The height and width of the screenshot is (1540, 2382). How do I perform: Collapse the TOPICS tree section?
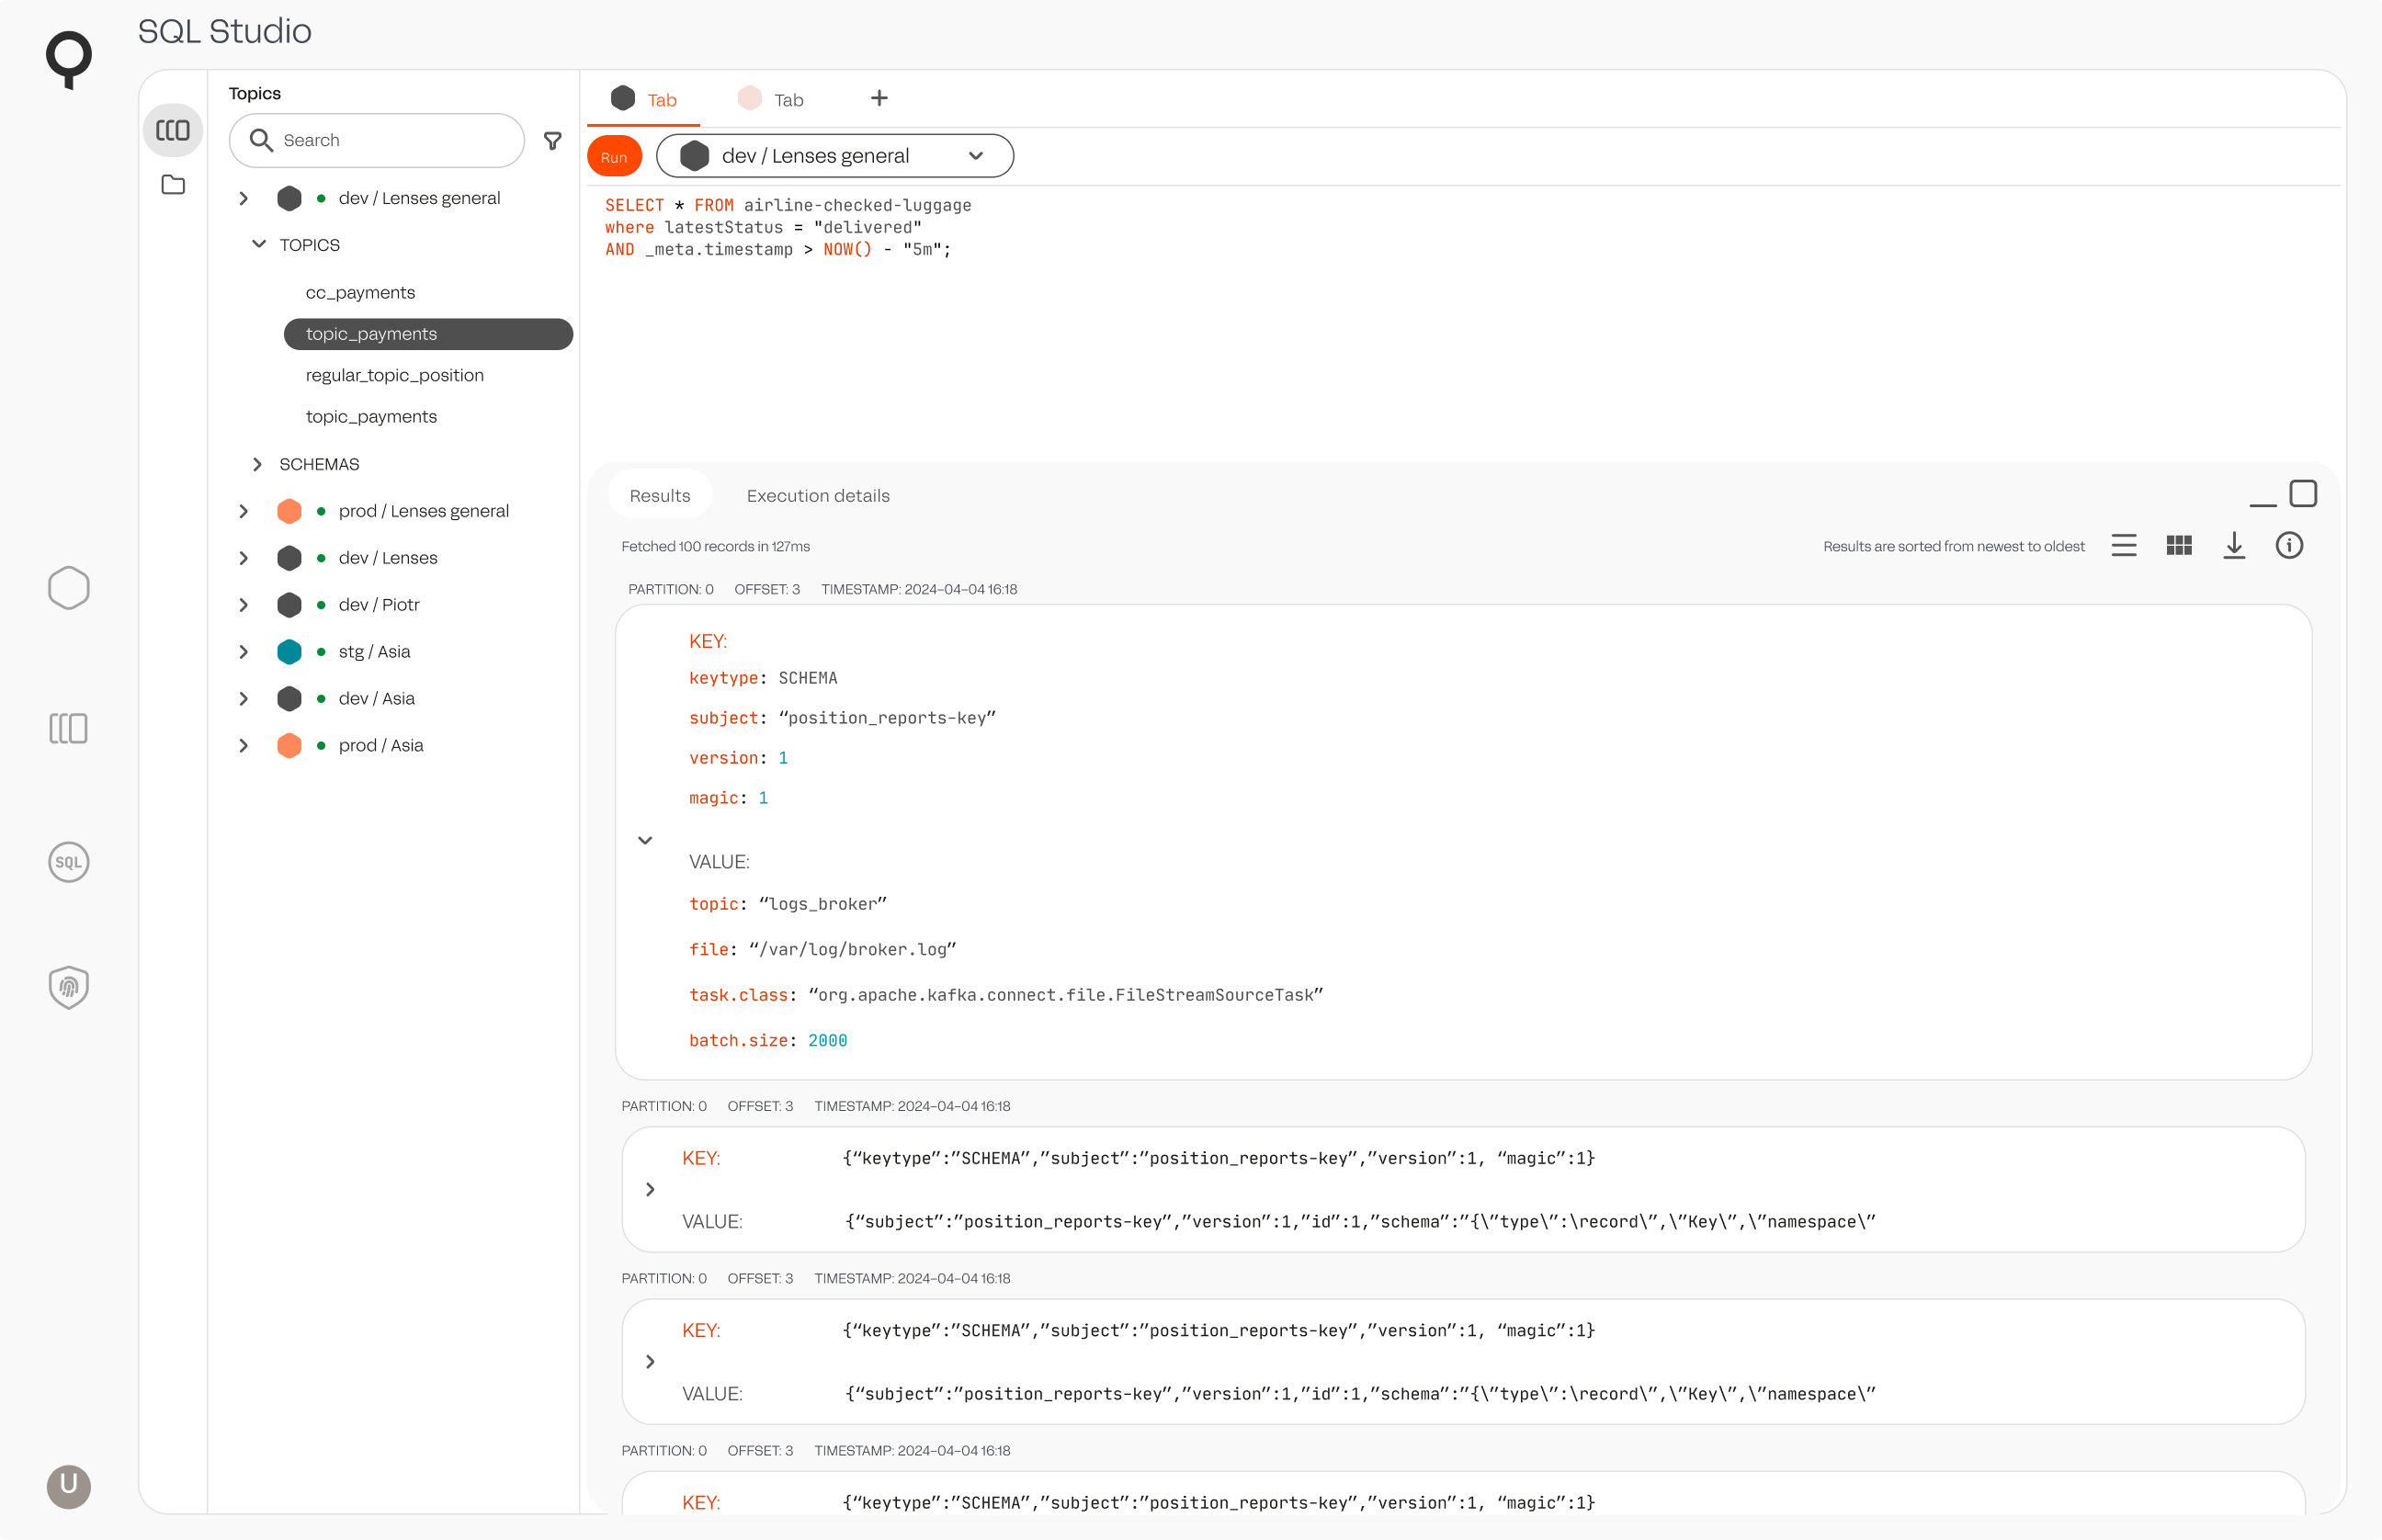coord(259,244)
